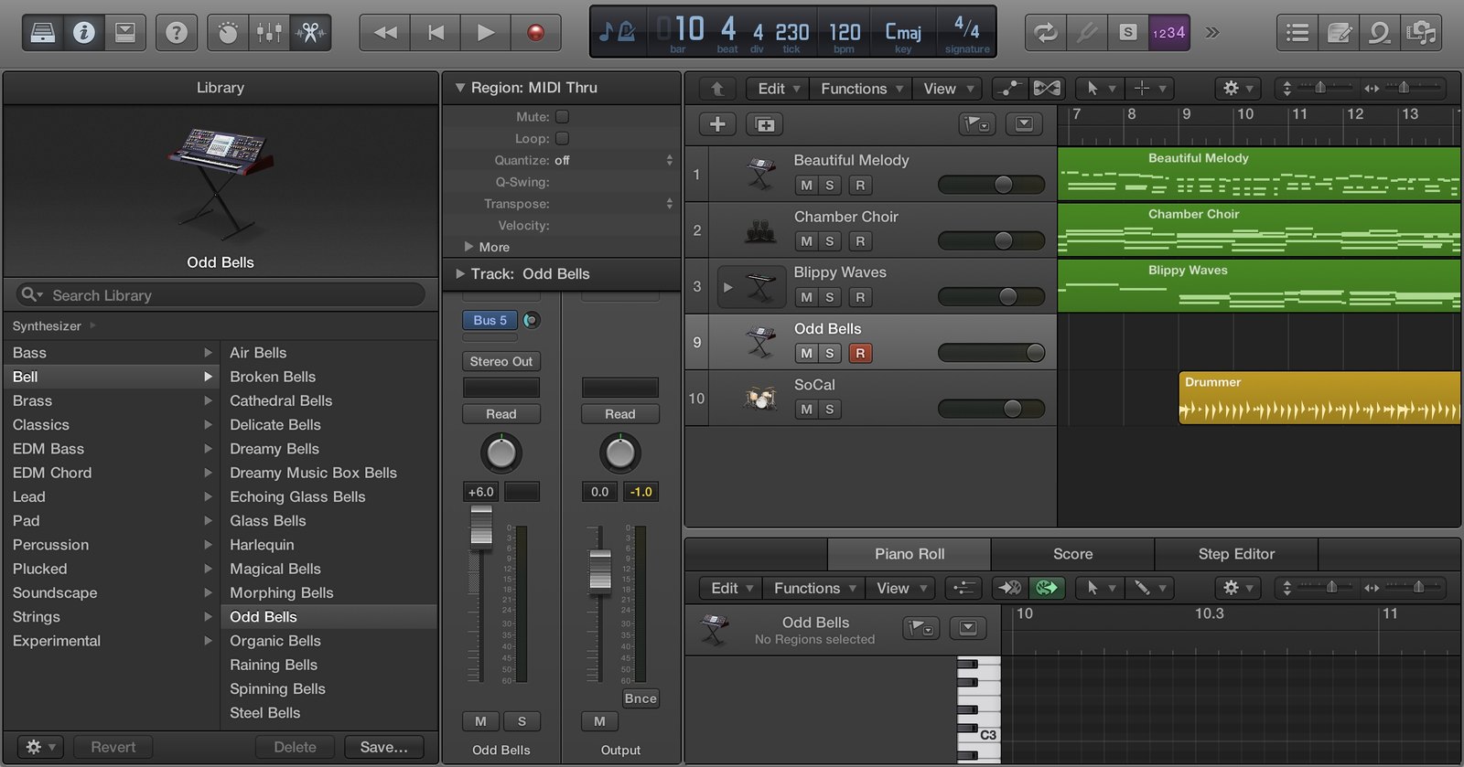The image size is (1464, 767).
Task: Duplicate track with plus-box icon
Action: point(765,124)
